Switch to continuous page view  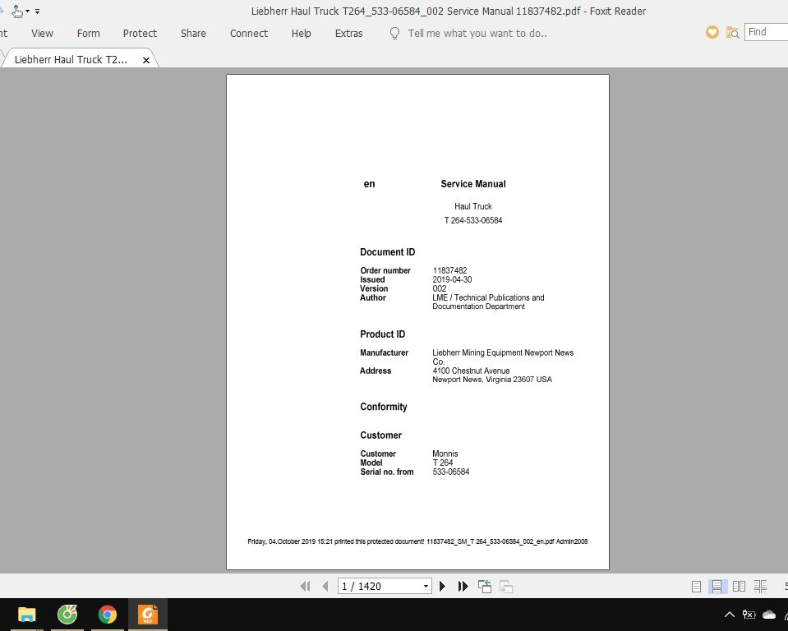click(717, 587)
